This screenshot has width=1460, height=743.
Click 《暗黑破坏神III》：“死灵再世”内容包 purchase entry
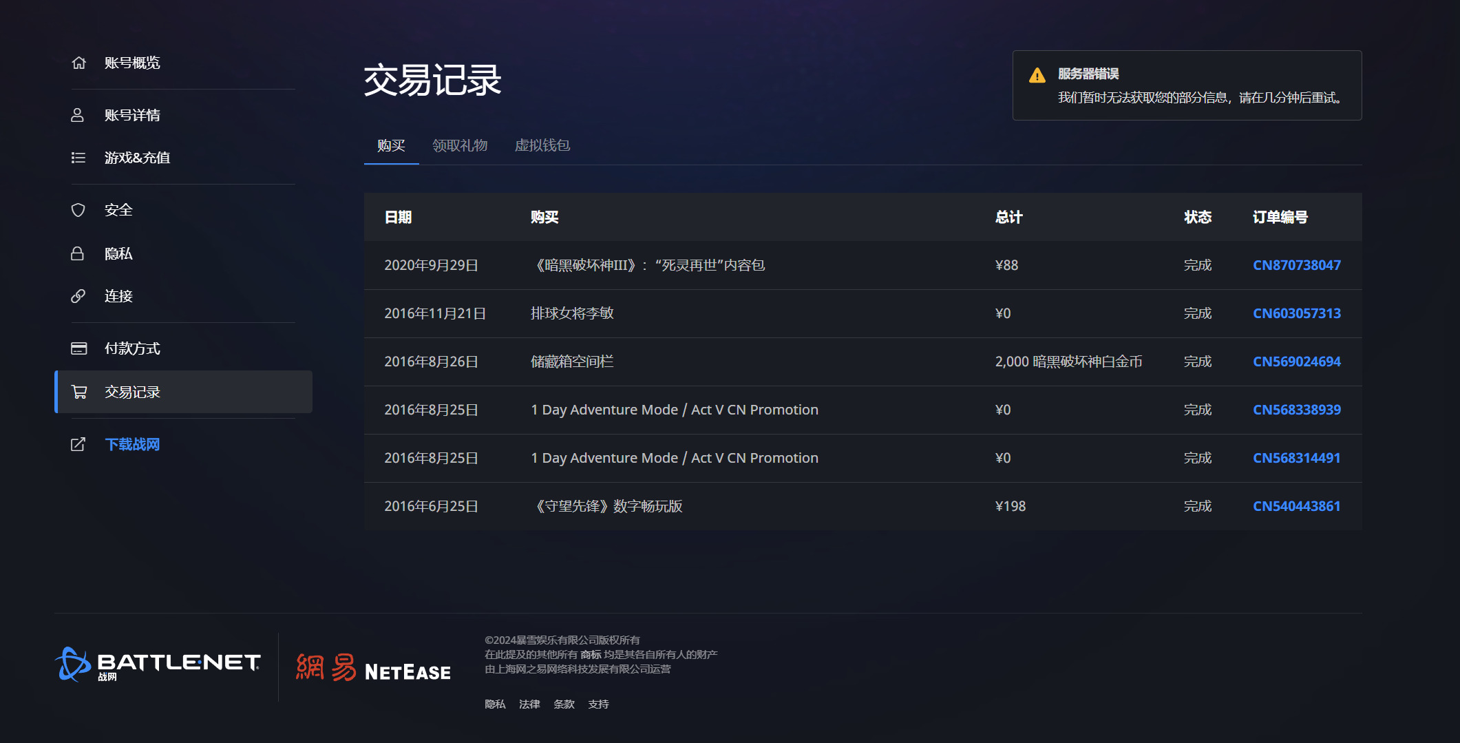[648, 265]
